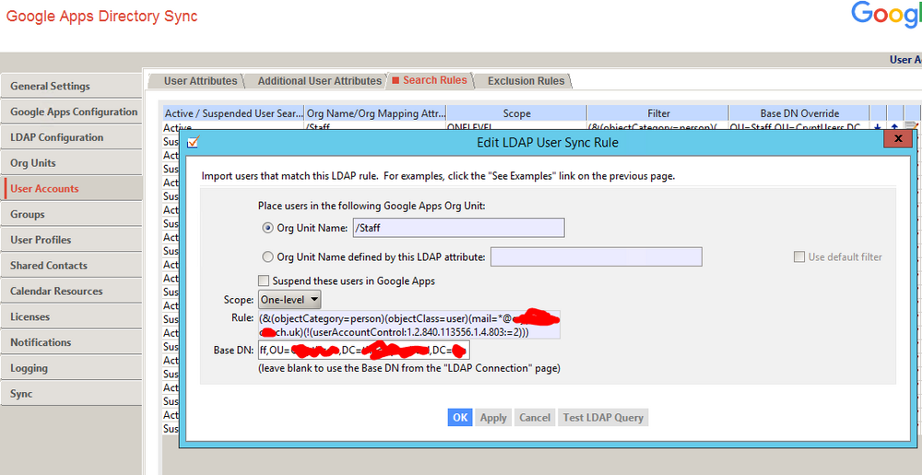The height and width of the screenshot is (475, 922).
Task: Open Additional User Attributes tab
Action: coord(319,81)
